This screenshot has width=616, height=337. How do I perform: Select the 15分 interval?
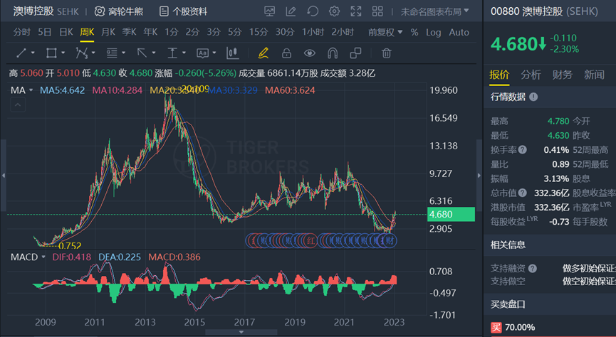pos(259,32)
